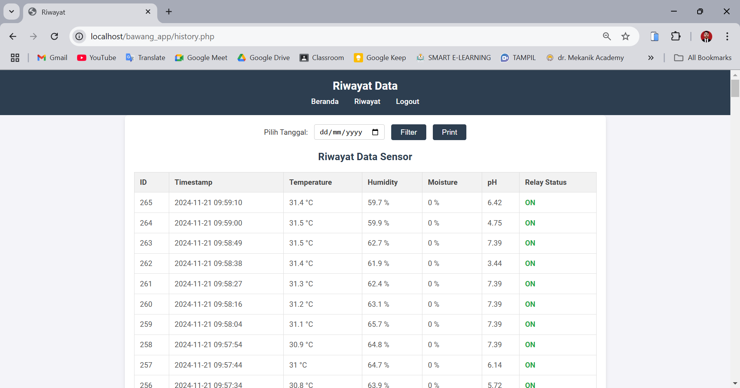Bookmark this page with the star icon
The image size is (740, 388).
tap(625, 37)
